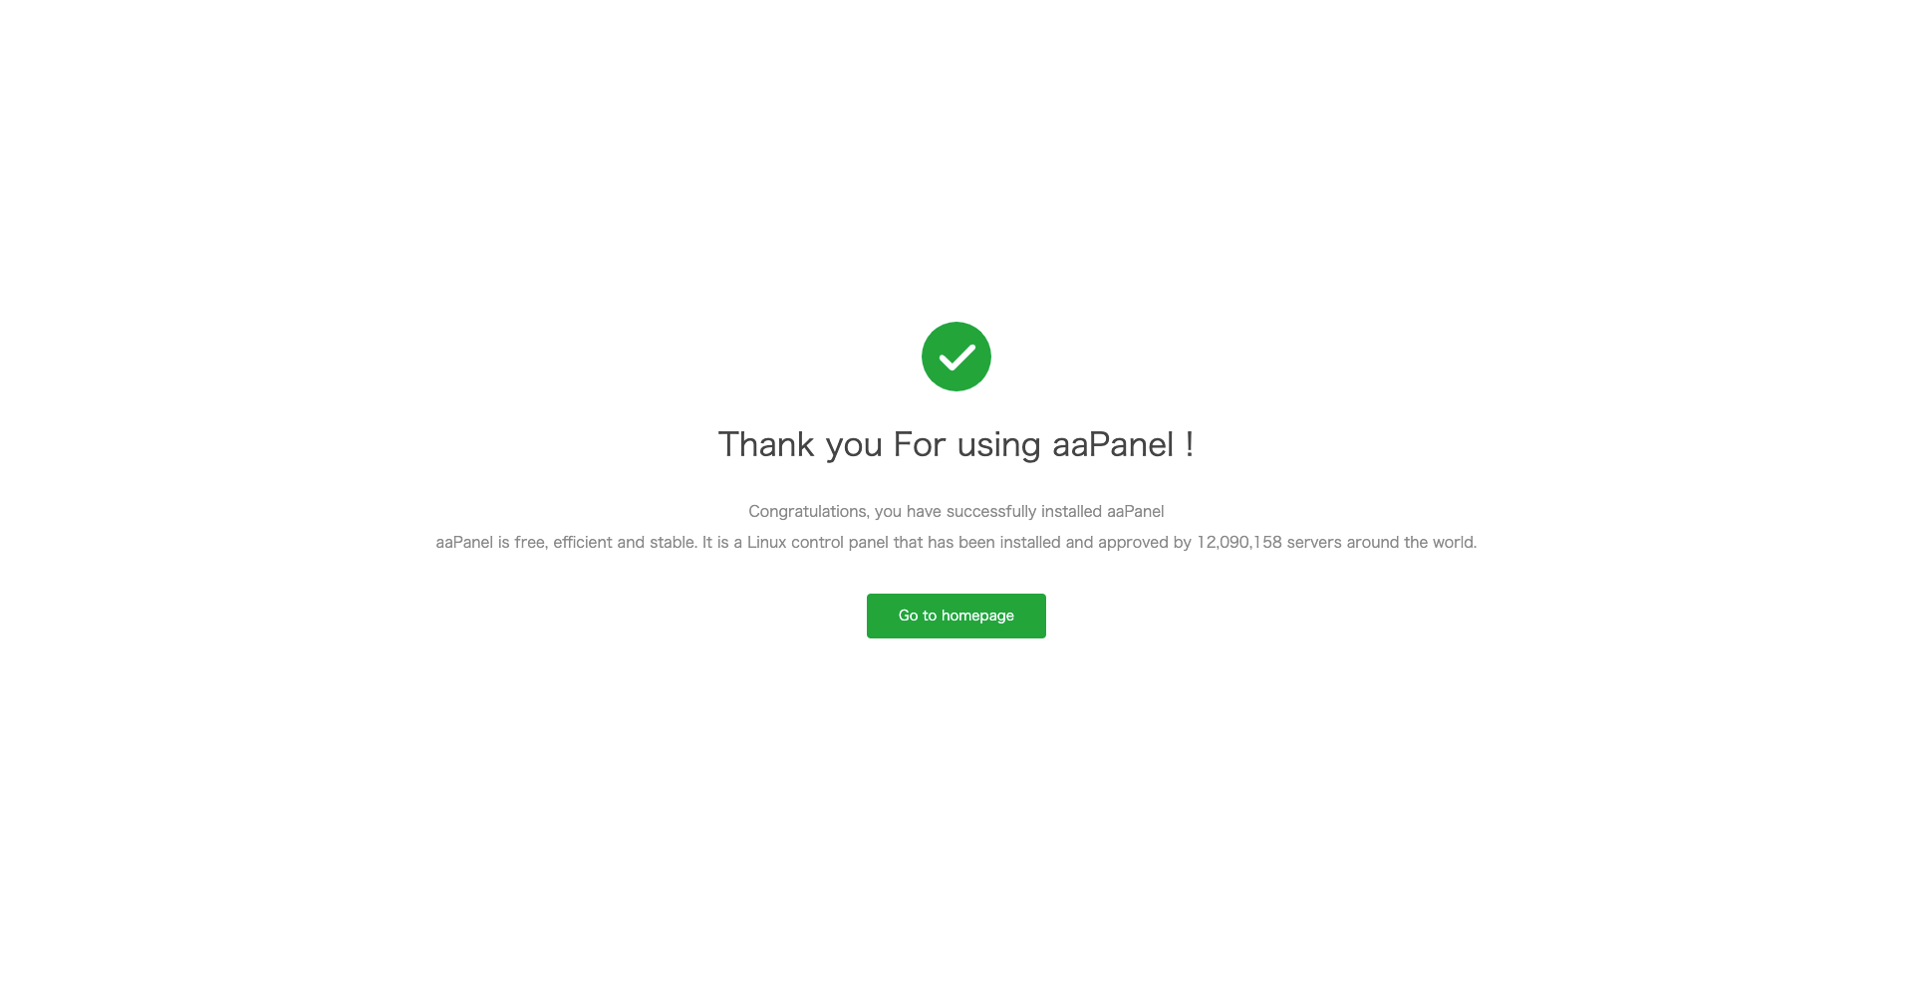Viewport: 1913px width, 995px height.
Task: Click the server count 12,090,158
Action: (1238, 543)
